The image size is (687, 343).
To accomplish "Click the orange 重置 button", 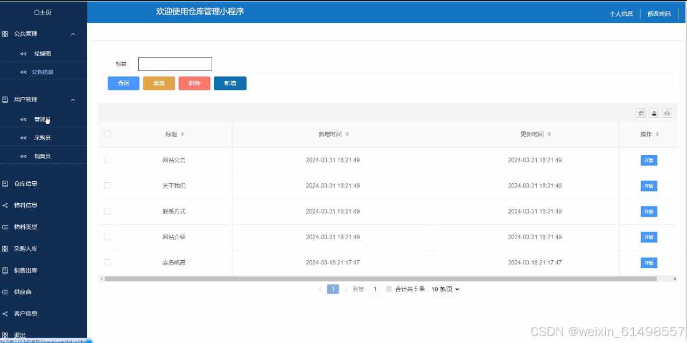I will (159, 83).
